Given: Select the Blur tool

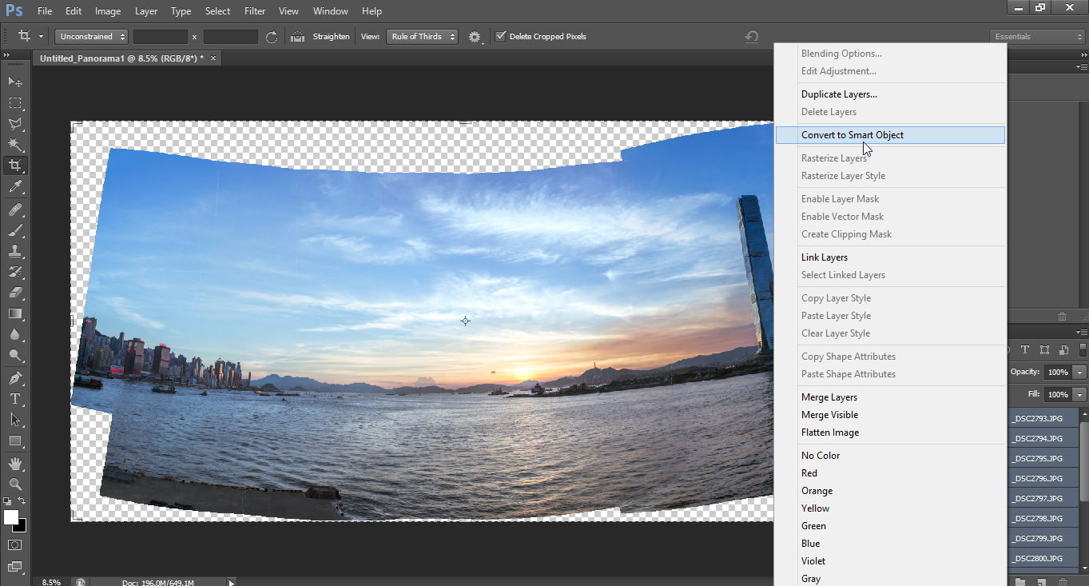Looking at the screenshot, I should pyautogui.click(x=15, y=334).
